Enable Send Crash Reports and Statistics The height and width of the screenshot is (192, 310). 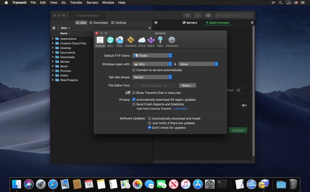(134, 104)
